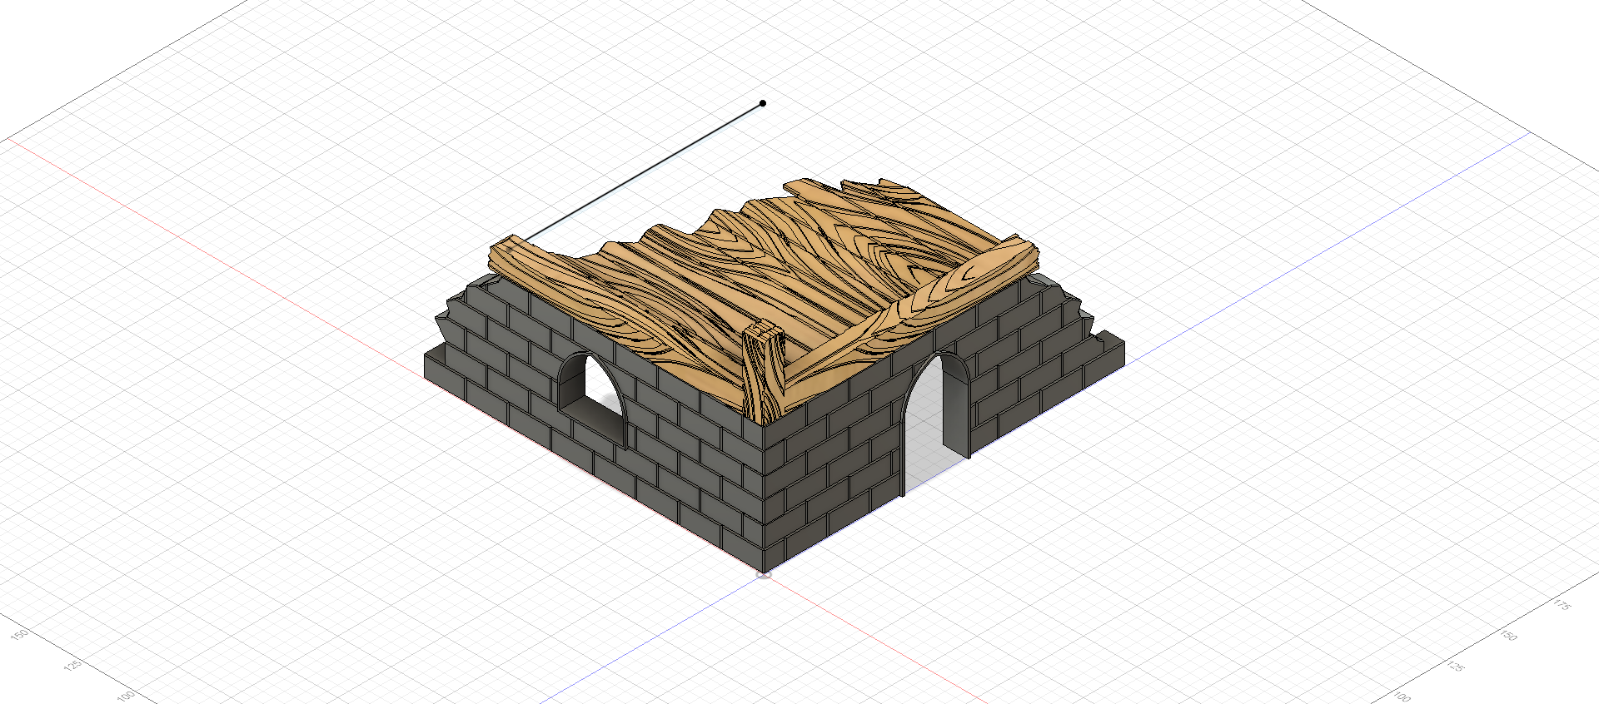Select the upright wooden post at roof corner

[765, 372]
